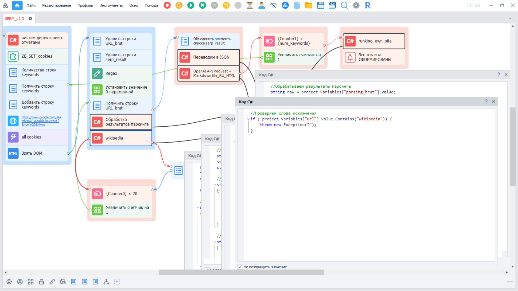Click the lock icon in bottom toolbar
The image size is (518, 291).
(x=42, y=282)
